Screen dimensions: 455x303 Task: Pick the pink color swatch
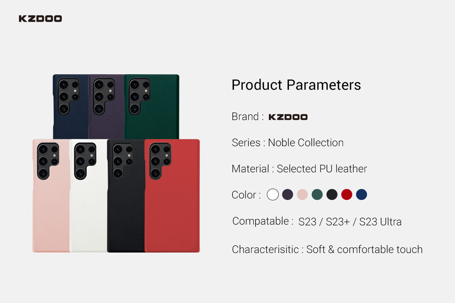click(x=302, y=195)
